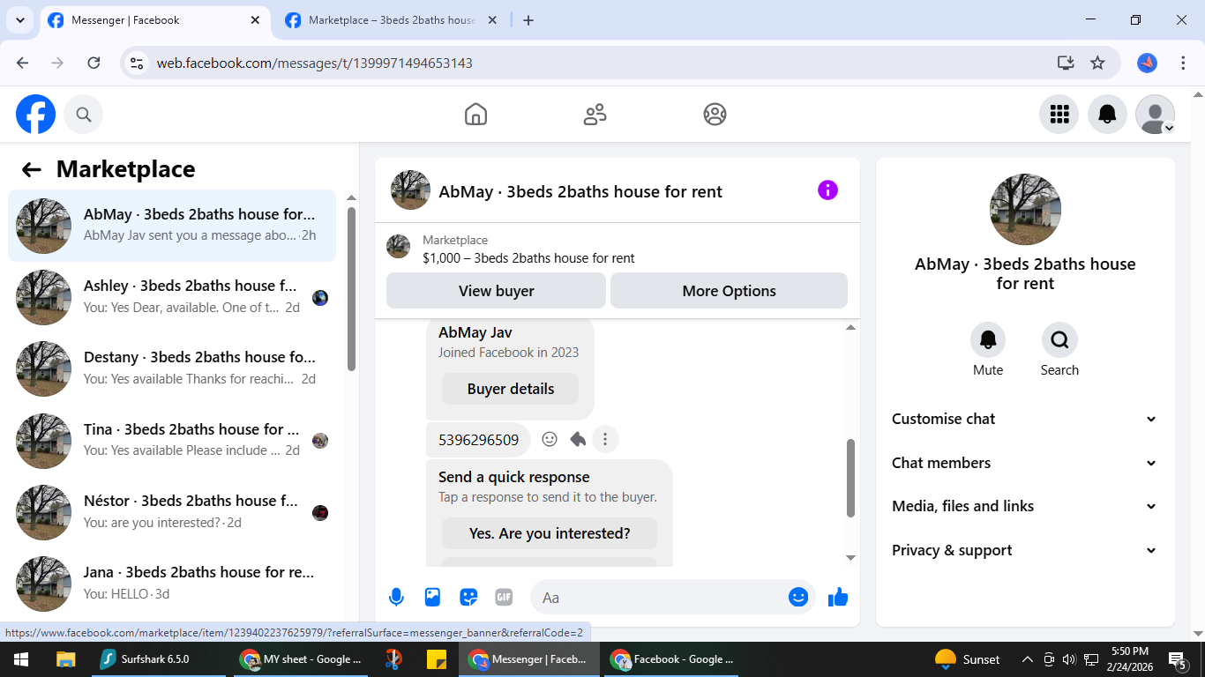Image resolution: width=1205 pixels, height=677 pixels.
Task: Open the tab search dropdown arrow
Action: pyautogui.click(x=19, y=20)
